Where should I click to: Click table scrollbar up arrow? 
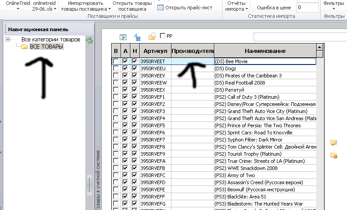pyautogui.click(x=320, y=47)
